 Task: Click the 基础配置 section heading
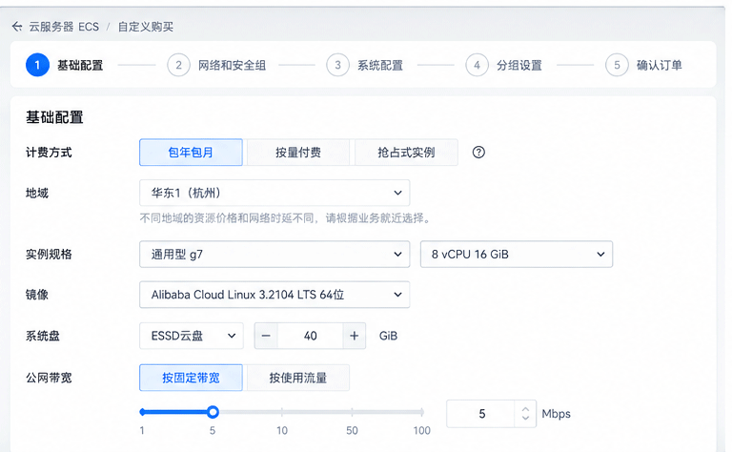54,117
